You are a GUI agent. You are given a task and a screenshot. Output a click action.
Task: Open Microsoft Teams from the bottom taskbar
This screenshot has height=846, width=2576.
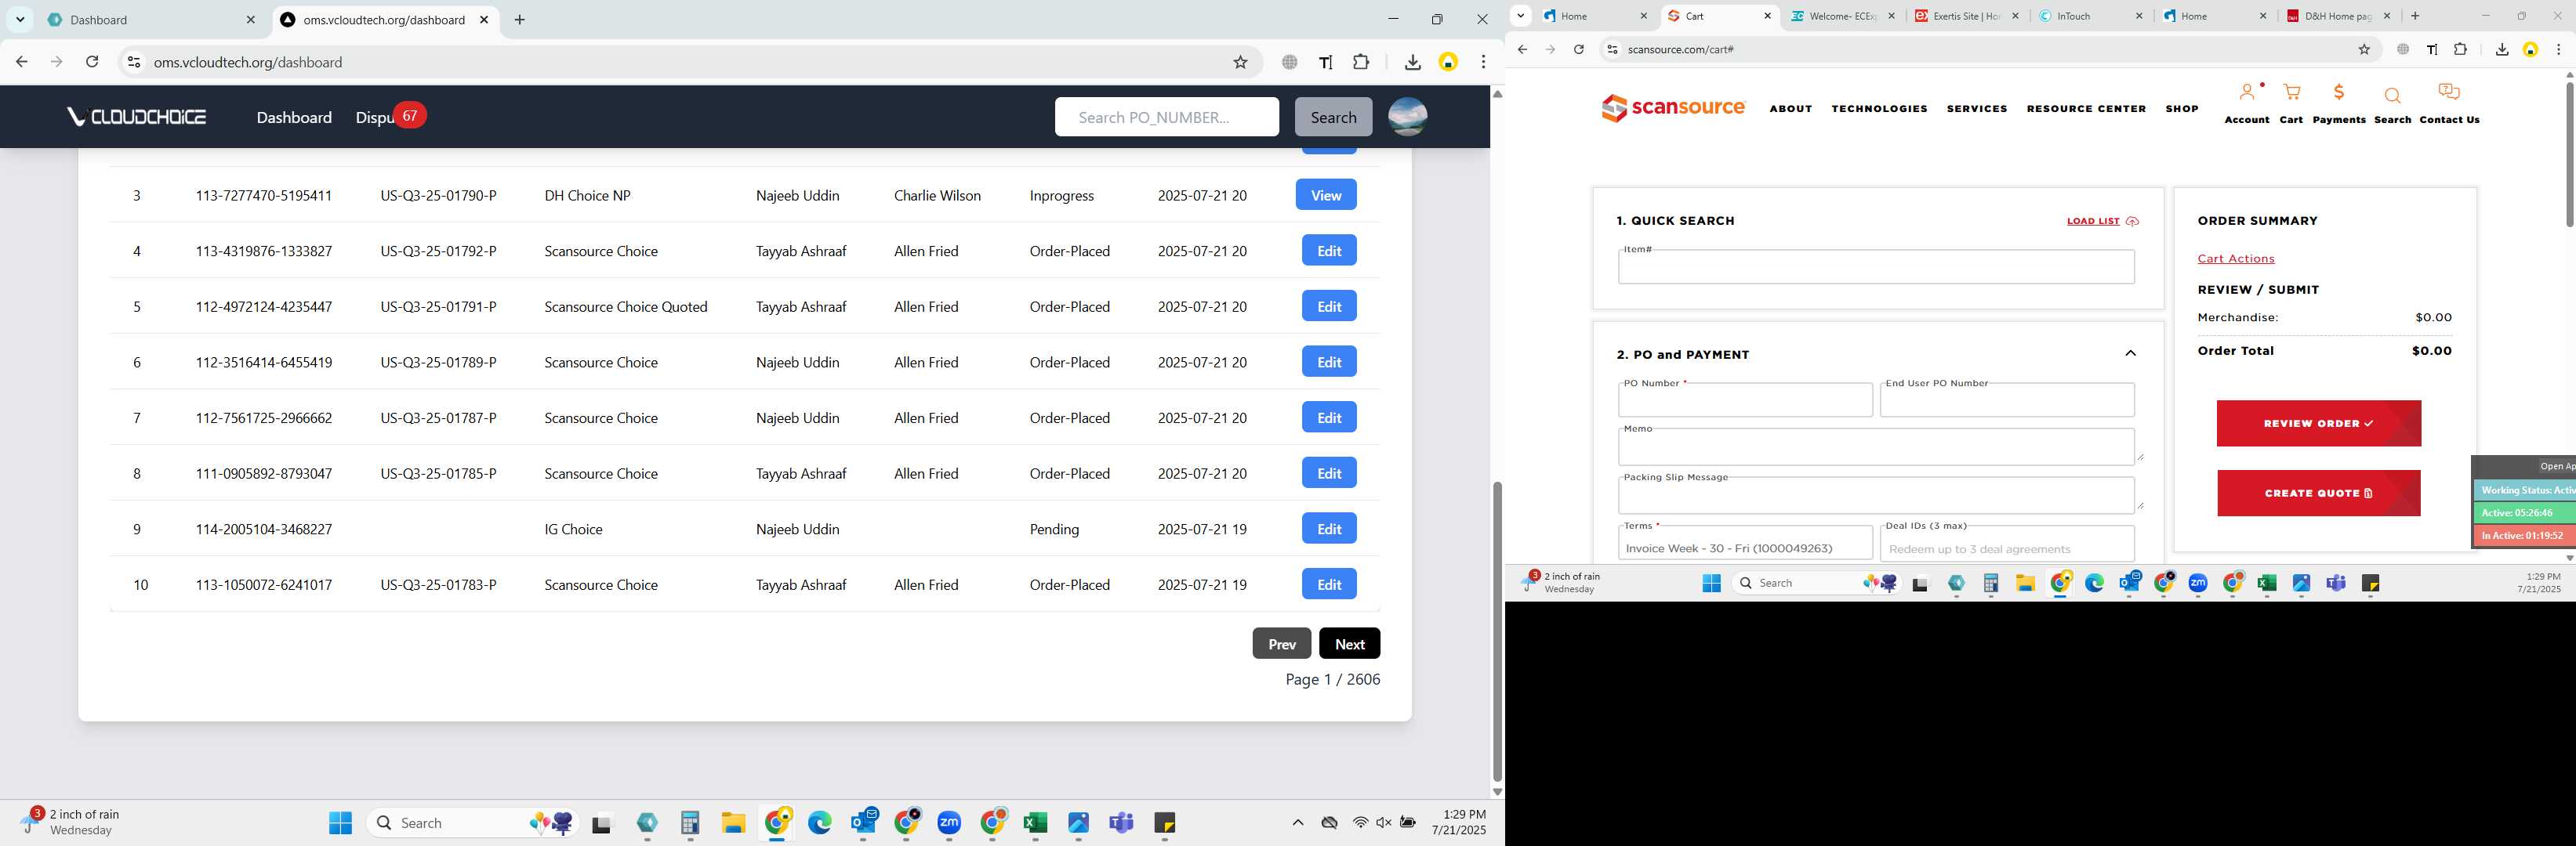[1121, 823]
